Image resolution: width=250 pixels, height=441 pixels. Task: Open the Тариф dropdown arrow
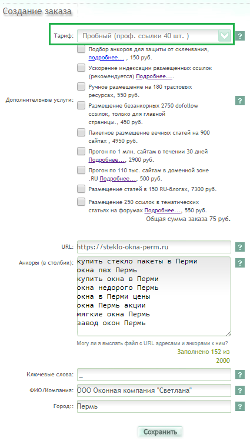(x=224, y=36)
